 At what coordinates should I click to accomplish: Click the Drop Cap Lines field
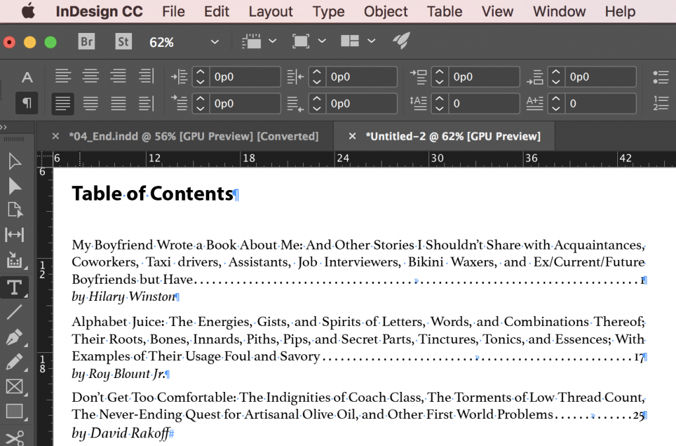(x=483, y=104)
